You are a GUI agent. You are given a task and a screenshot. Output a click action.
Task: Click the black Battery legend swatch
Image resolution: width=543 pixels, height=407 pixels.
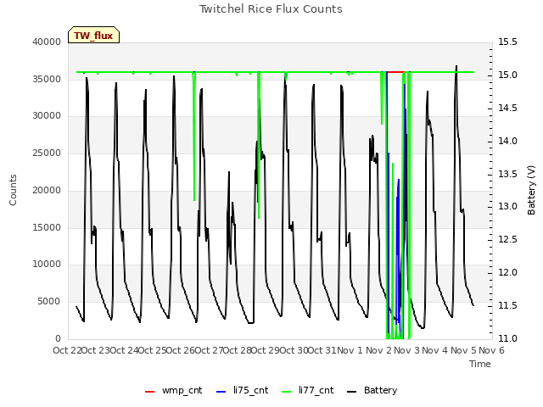(x=351, y=392)
